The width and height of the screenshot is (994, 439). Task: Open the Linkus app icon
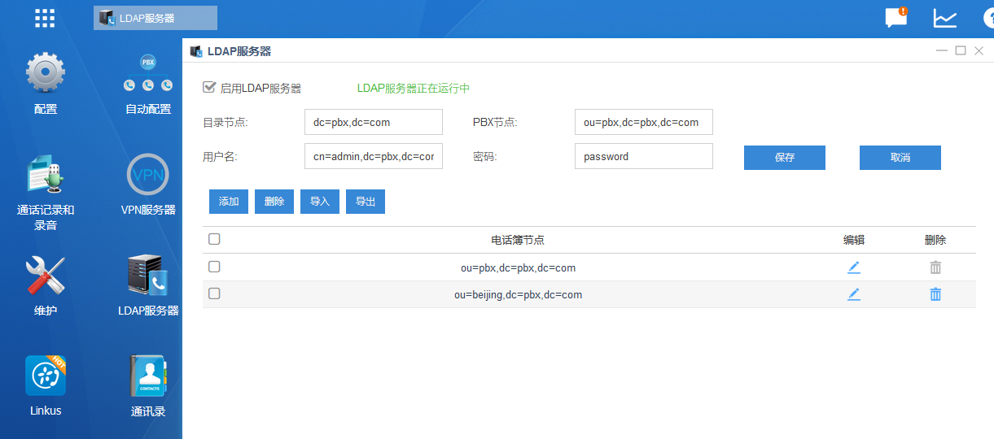coord(46,376)
